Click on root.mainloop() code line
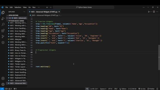The height and width of the screenshot is (90, 160). (x=43, y=67)
